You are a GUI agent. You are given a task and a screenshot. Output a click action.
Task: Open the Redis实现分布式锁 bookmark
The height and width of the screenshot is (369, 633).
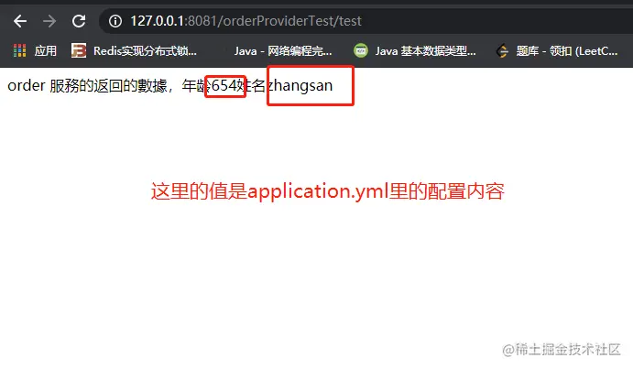(145, 51)
